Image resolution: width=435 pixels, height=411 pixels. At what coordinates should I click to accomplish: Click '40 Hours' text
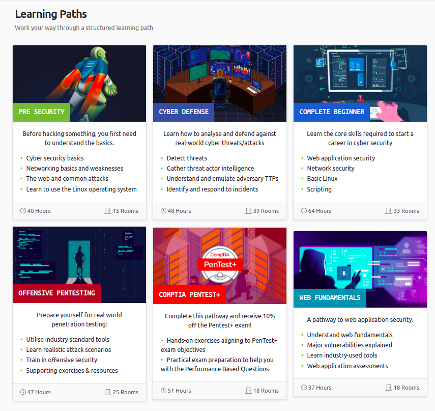tap(39, 211)
